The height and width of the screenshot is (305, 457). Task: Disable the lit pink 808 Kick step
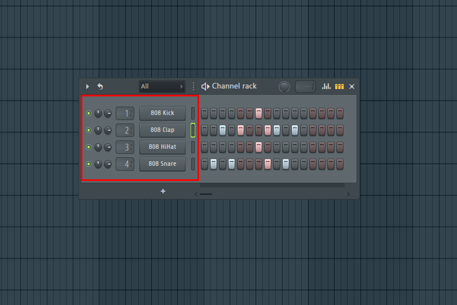258,113
